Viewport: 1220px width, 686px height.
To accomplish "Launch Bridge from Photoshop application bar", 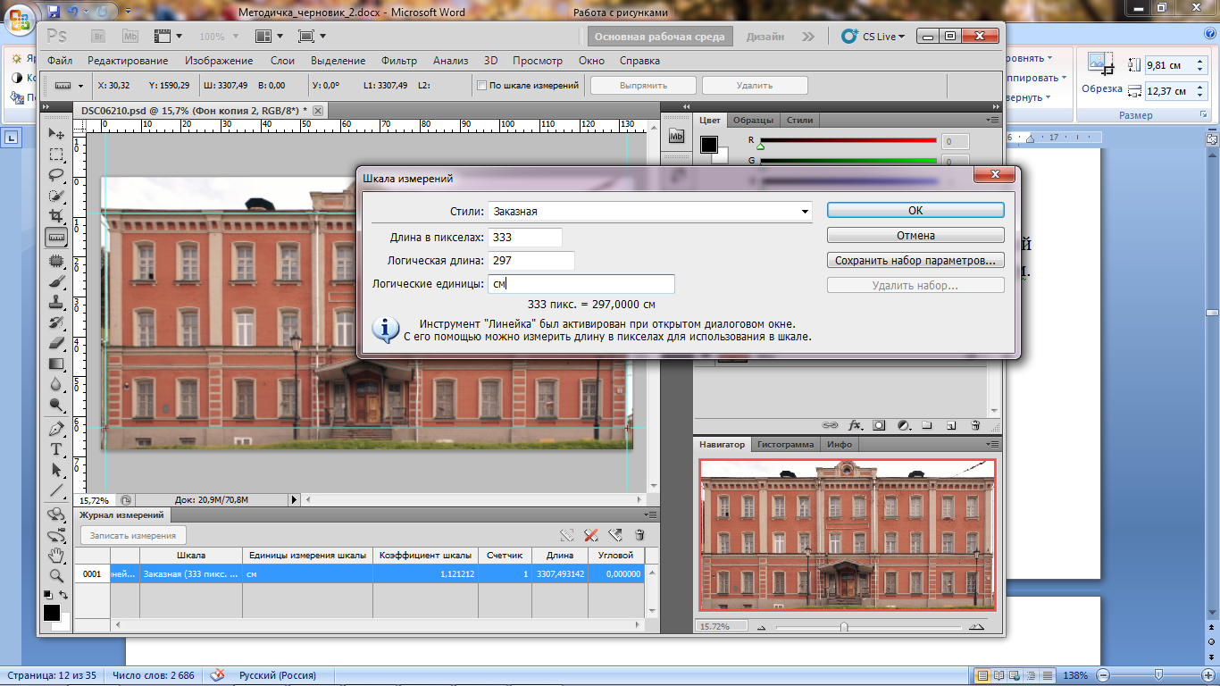I will [98, 37].
